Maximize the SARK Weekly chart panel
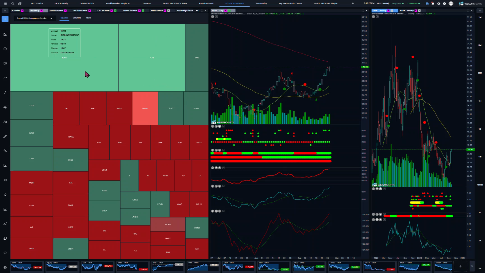This screenshot has height=273, width=485. tap(468, 11)
